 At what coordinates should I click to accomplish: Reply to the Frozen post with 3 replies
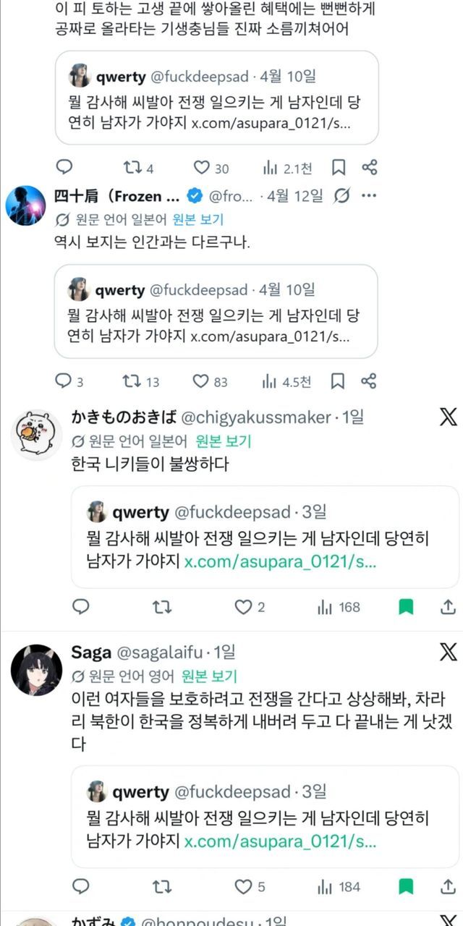pos(64,381)
